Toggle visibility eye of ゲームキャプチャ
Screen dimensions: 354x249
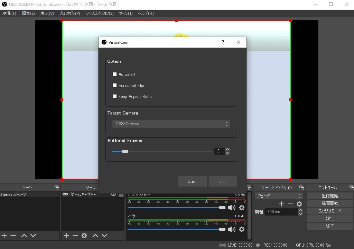(113, 195)
